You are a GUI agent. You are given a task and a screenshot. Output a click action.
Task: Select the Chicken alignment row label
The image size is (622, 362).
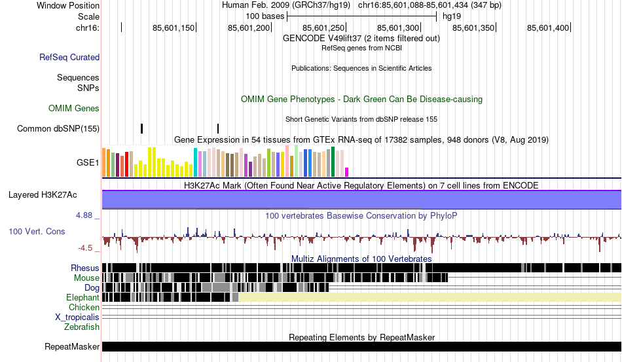[84, 307]
